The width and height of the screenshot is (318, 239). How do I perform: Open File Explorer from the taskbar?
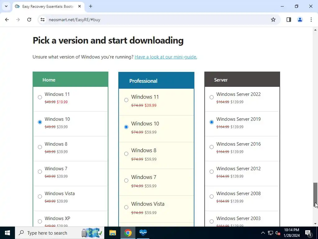112,233
